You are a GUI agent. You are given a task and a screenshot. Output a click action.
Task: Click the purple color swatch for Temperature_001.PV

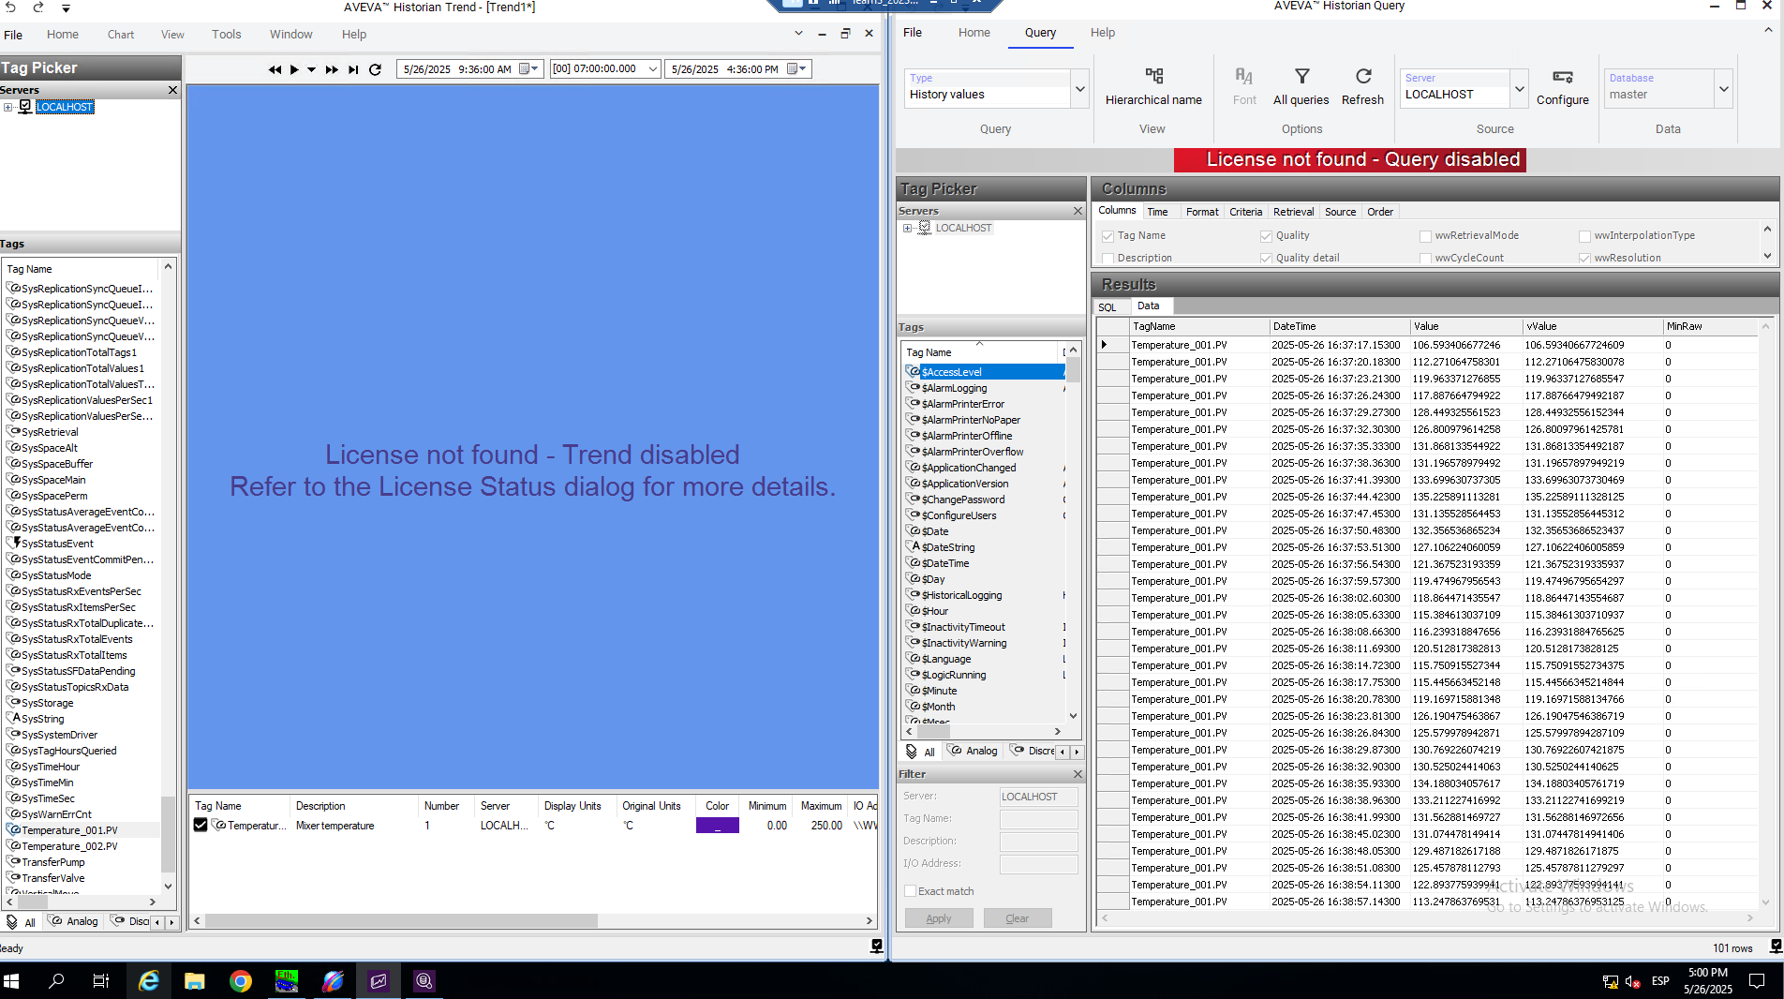(x=718, y=826)
